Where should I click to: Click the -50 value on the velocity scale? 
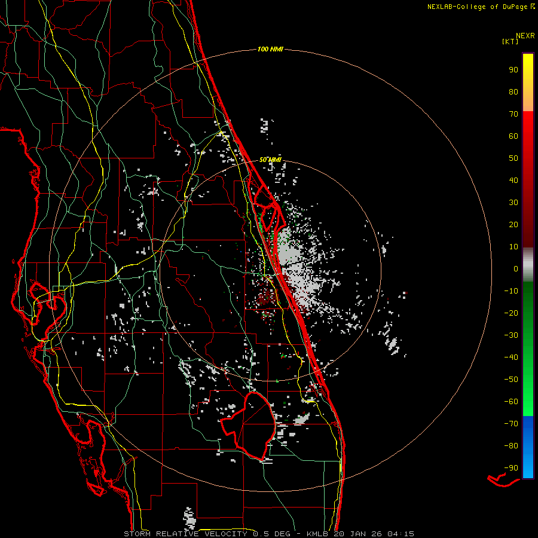[x=511, y=380]
